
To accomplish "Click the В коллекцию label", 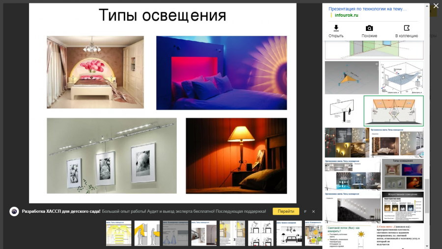I will (407, 36).
